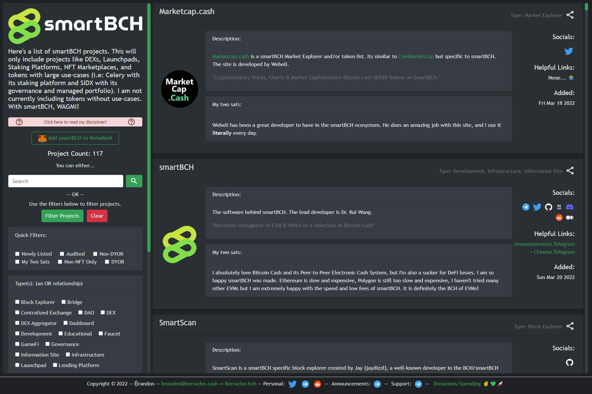
Task: Toggle the My Two Sats filter
Action: (17, 262)
